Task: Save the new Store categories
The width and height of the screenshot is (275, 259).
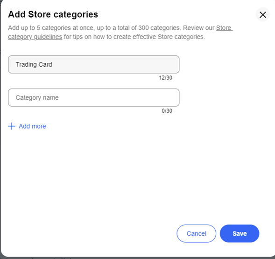Action: 240,233
